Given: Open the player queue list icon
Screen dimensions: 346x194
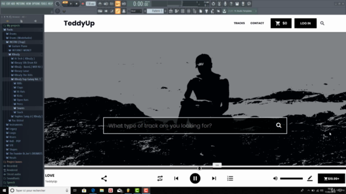Looking at the screenshot, I should (x=230, y=178).
